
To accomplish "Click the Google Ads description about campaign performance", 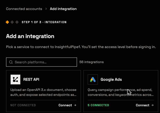I will click(121, 92).
